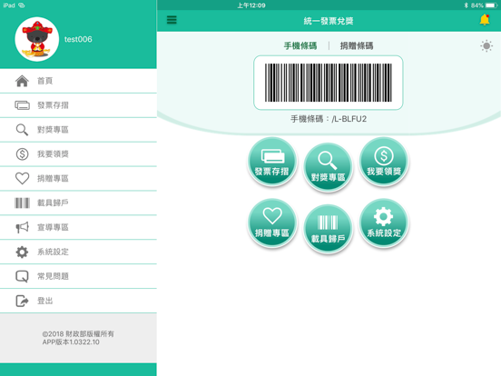Viewport: 501px width, 376px height.
Task: Click the megaphone icon in sidebar
Action: pyautogui.click(x=22, y=227)
